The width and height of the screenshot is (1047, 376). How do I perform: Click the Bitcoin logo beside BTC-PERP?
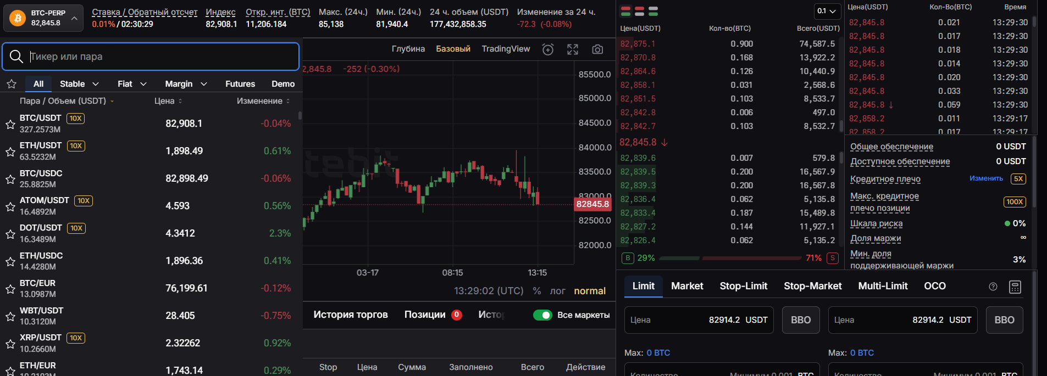[x=18, y=18]
